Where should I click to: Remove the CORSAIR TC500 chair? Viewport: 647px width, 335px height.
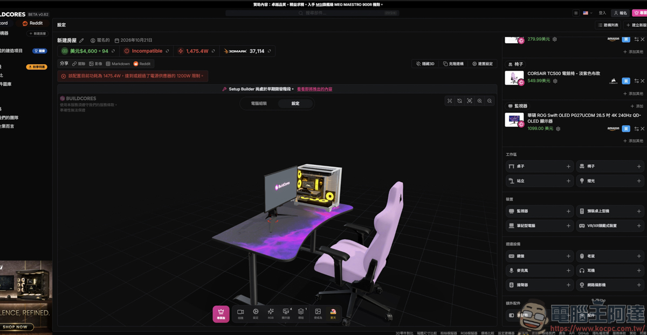(x=643, y=81)
